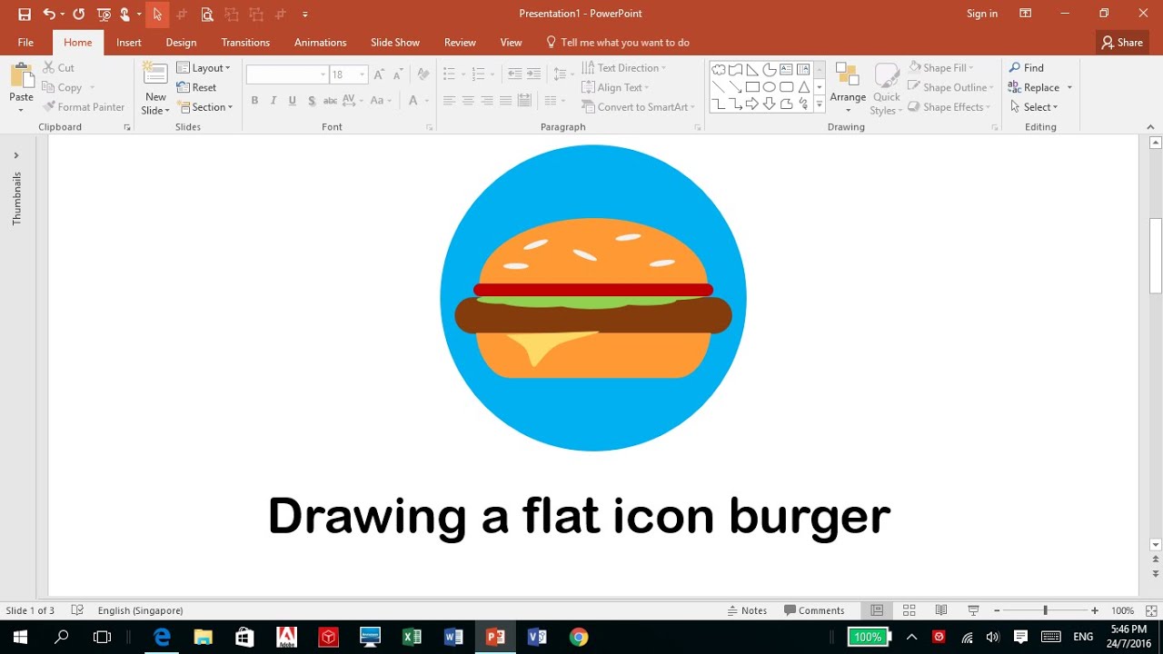Click the Sign in link
Image resolution: width=1163 pixels, height=654 pixels.
click(981, 13)
